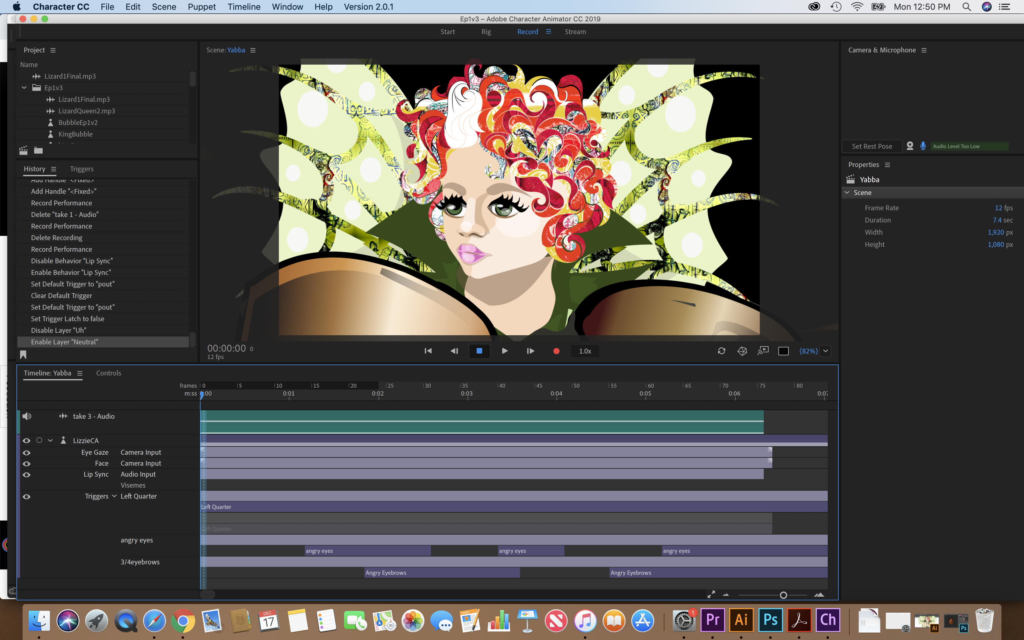Click the timeline horizontal scrollbar thumb
The image size is (1024, 640).
207,595
